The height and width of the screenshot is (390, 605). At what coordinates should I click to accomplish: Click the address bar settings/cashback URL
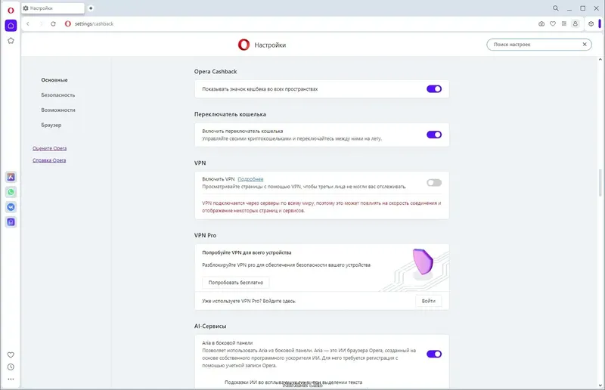pyautogui.click(x=94, y=24)
